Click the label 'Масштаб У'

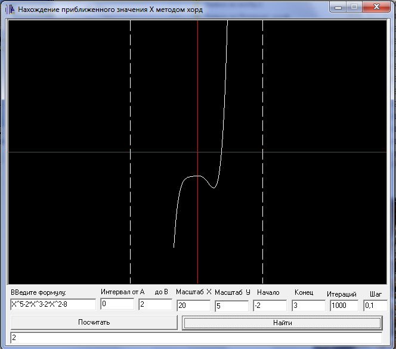tap(233, 292)
